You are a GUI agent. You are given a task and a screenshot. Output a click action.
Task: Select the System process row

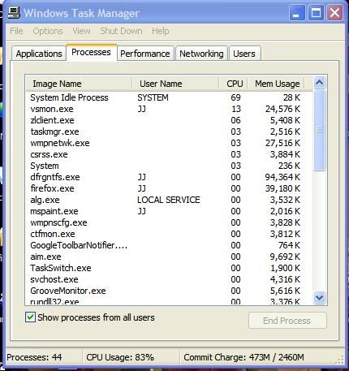[x=169, y=166]
